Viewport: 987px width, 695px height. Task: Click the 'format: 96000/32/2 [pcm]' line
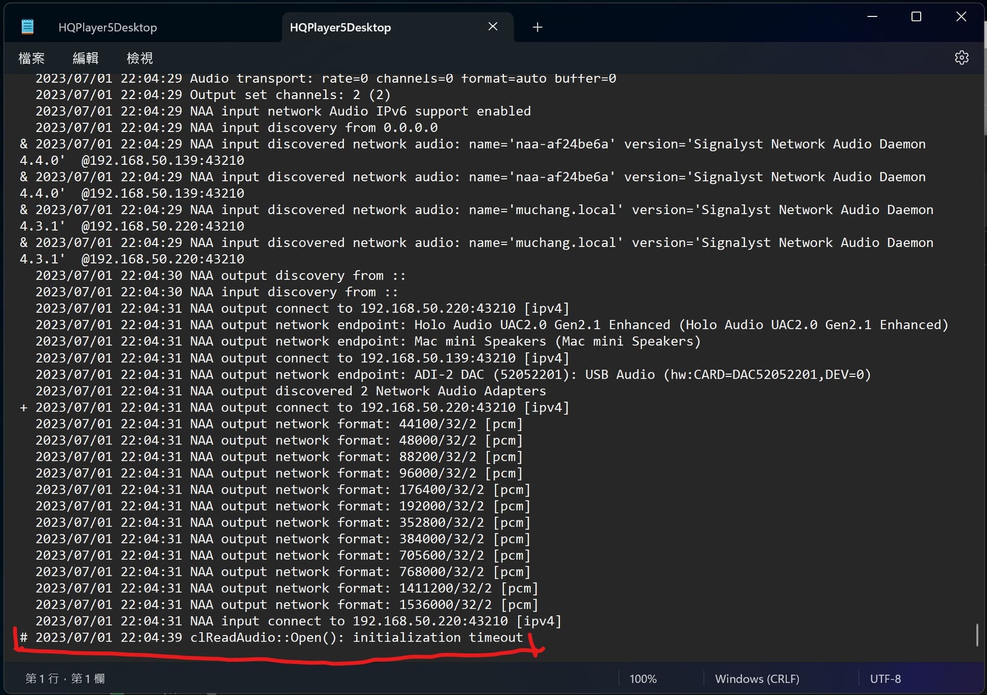coord(279,473)
